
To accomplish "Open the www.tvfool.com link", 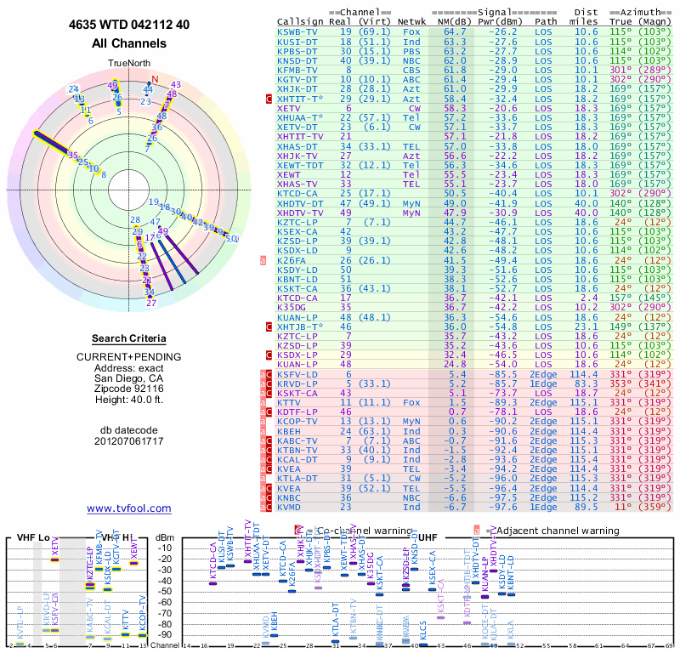I will [x=128, y=508].
